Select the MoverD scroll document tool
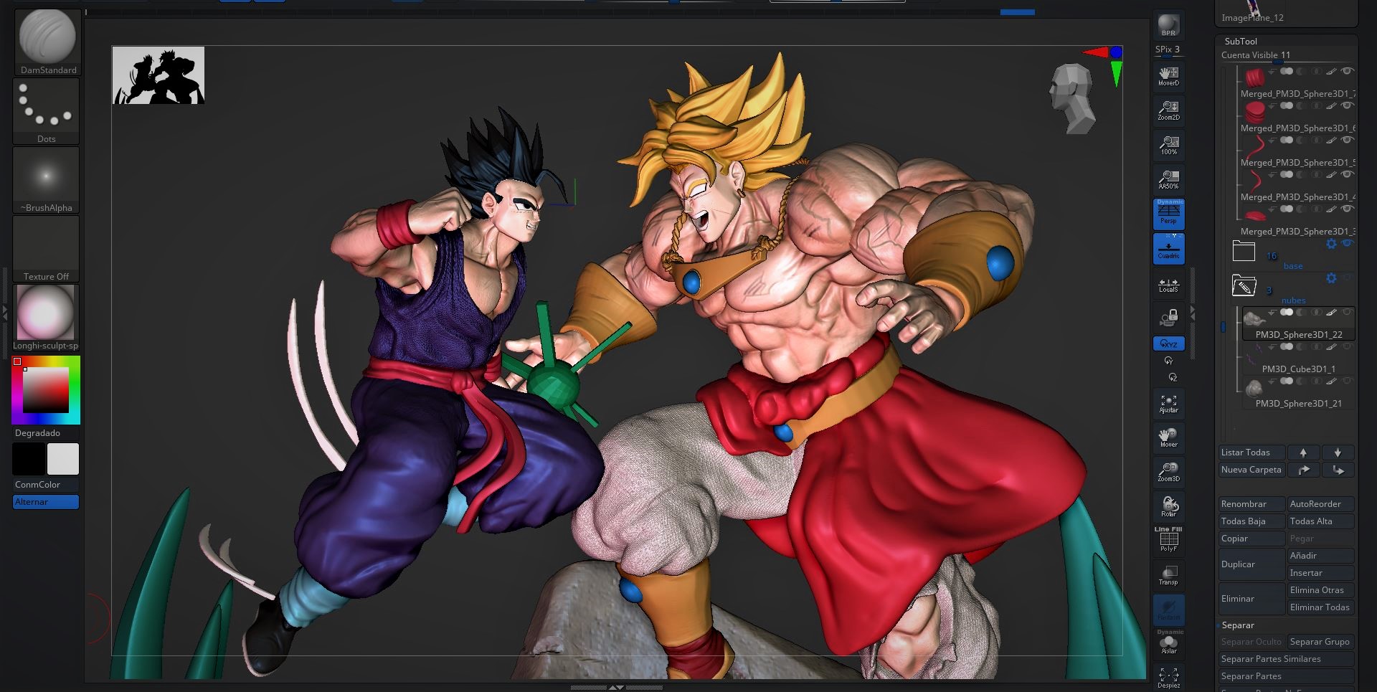1377x692 pixels. [1169, 75]
